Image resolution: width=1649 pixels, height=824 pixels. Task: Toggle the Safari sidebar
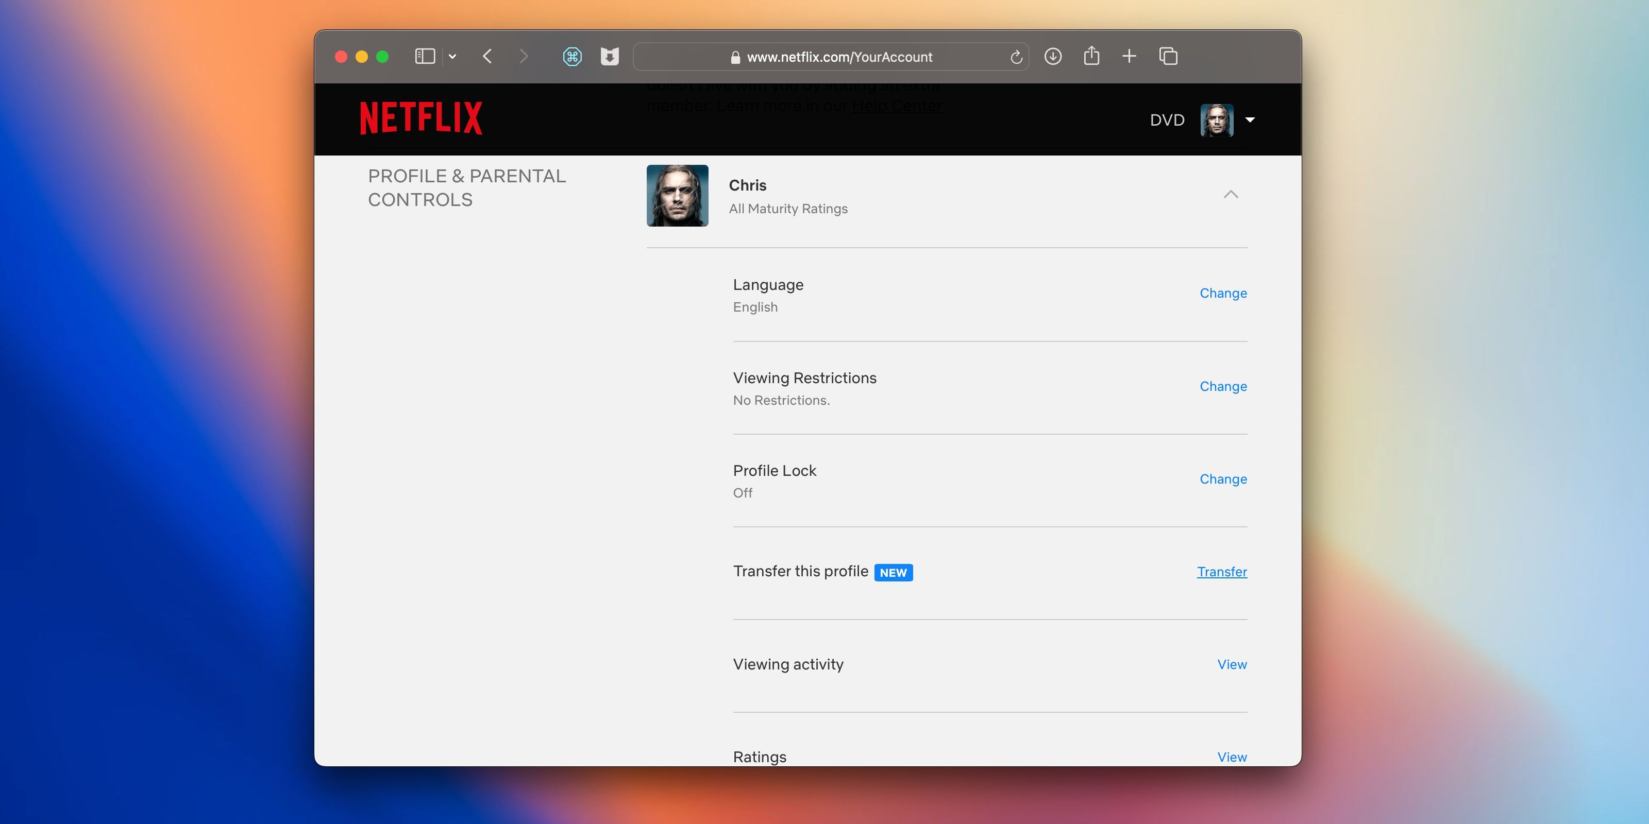425,56
